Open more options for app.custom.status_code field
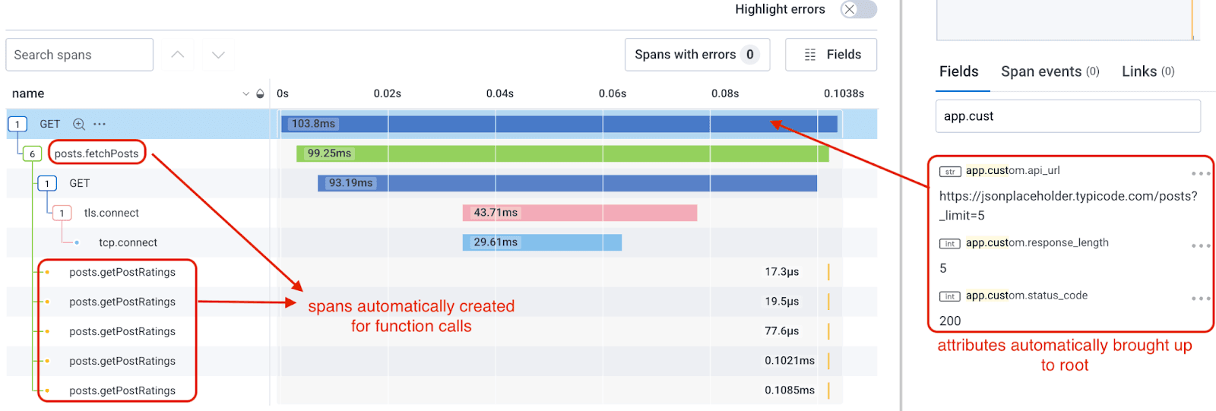The image size is (1216, 411). pos(1200,299)
